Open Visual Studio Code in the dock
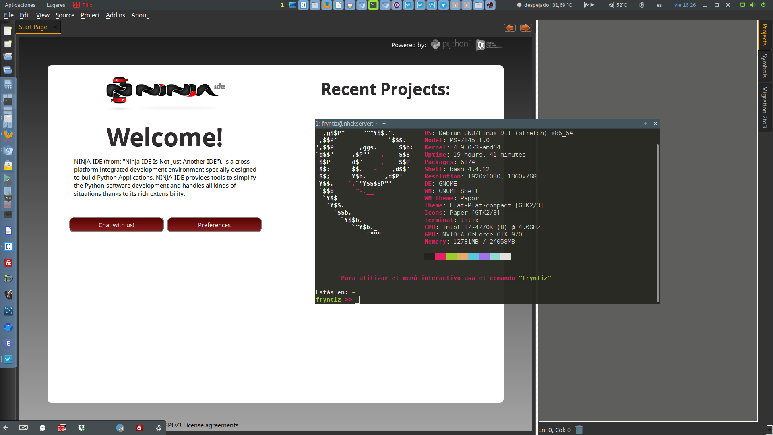 8,246
